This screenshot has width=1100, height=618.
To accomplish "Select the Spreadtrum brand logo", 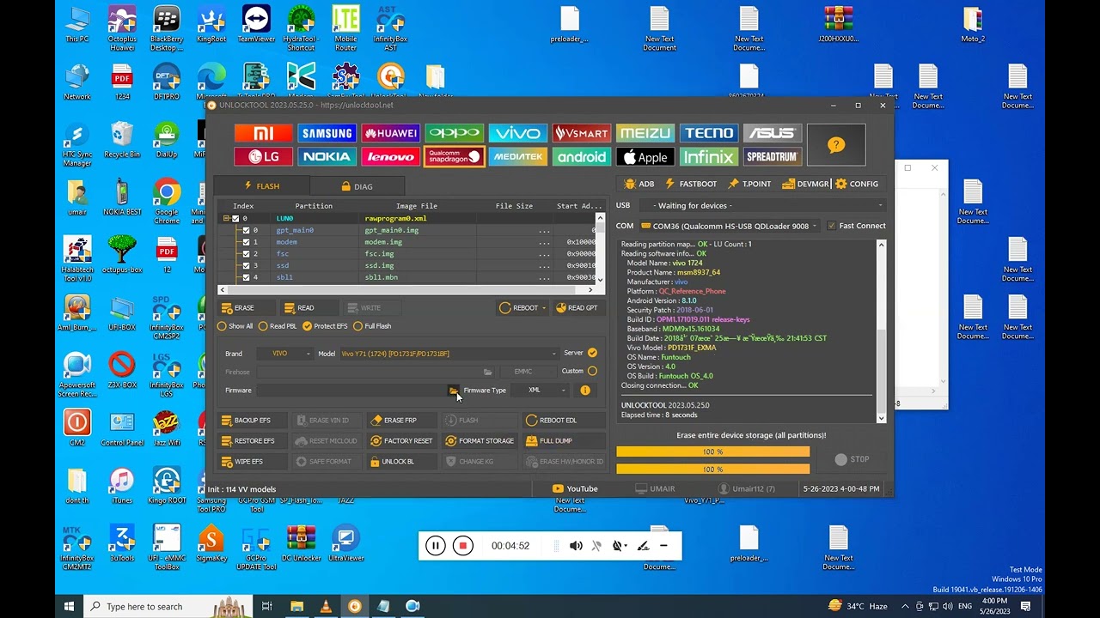I will click(x=772, y=157).
